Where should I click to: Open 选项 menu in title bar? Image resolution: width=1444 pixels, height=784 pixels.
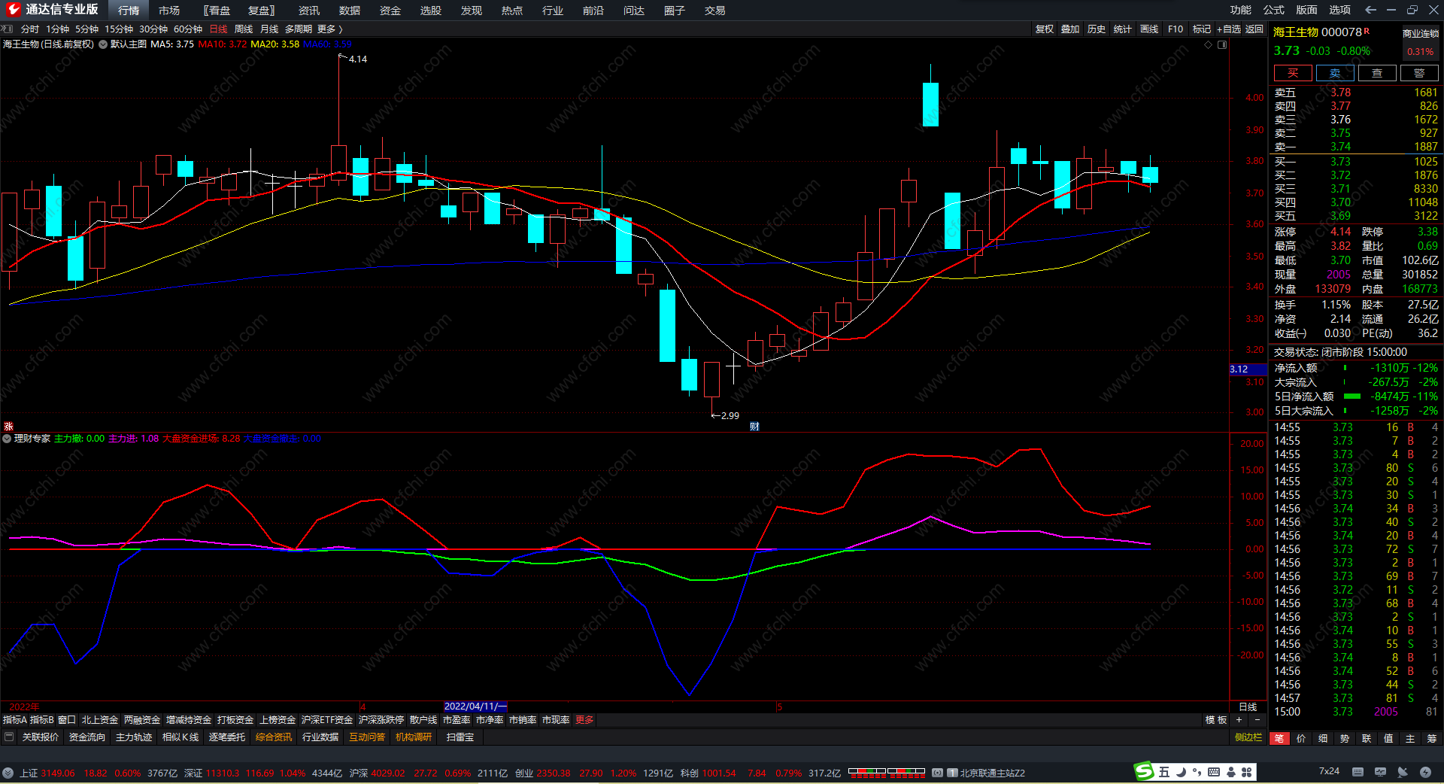[x=1340, y=10]
